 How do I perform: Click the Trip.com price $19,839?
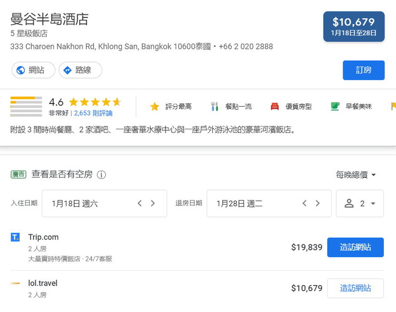(306, 247)
